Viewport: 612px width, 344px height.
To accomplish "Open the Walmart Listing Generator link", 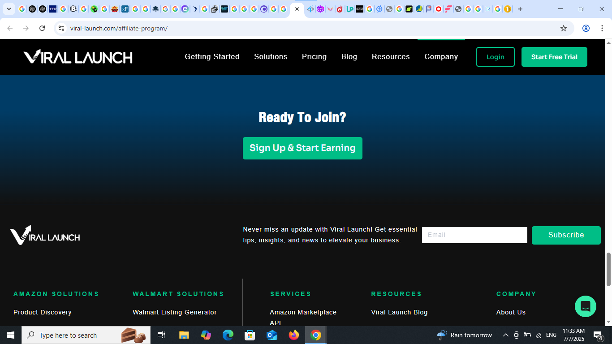I will tap(175, 312).
